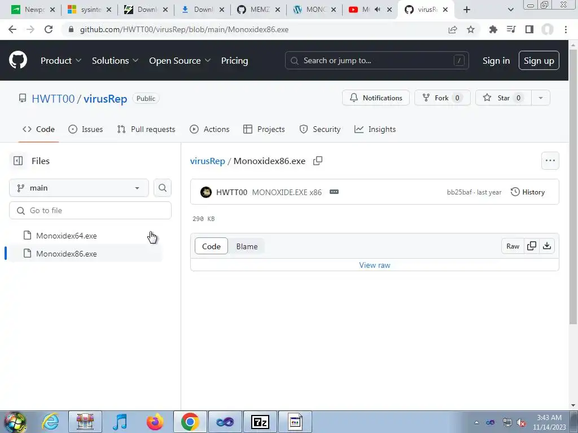Click the Sign up button

[x=539, y=60]
